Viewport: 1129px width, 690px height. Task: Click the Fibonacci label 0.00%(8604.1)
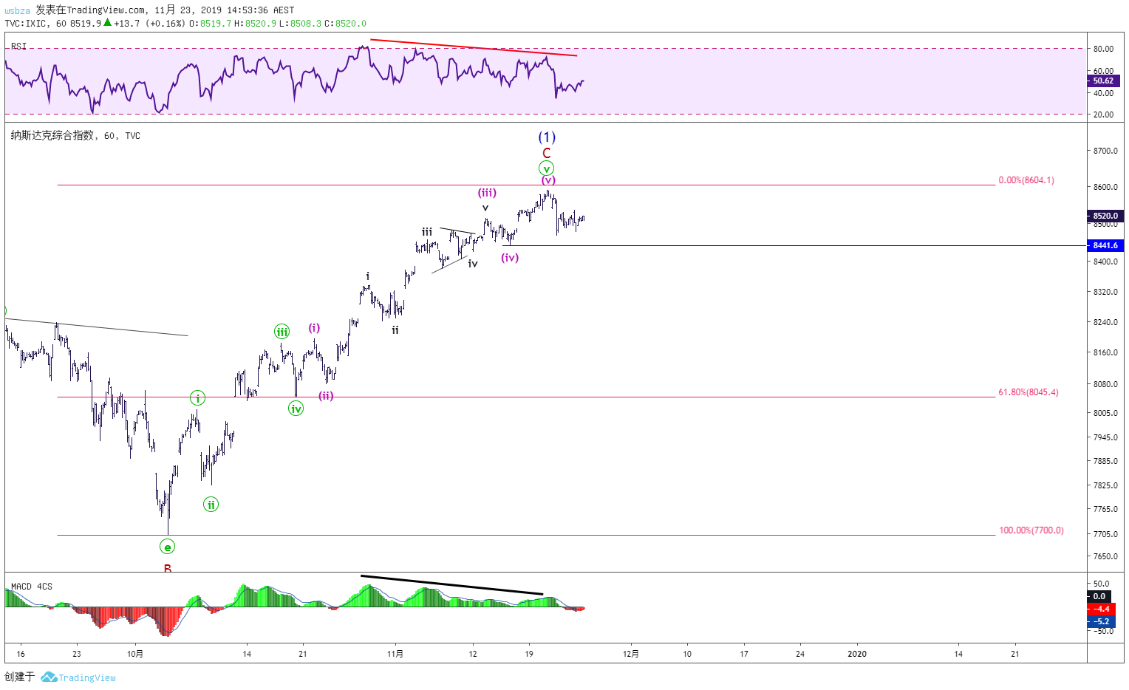[1026, 180]
